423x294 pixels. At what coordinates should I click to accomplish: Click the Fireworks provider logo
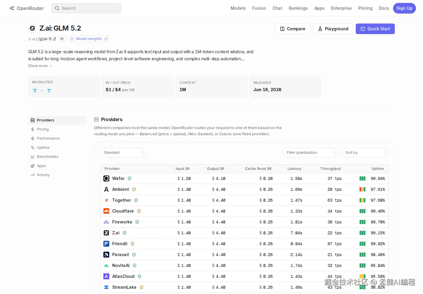click(106, 222)
